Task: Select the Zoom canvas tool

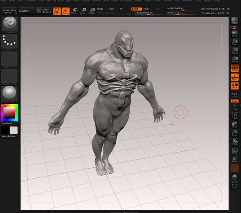Action: click(235, 42)
